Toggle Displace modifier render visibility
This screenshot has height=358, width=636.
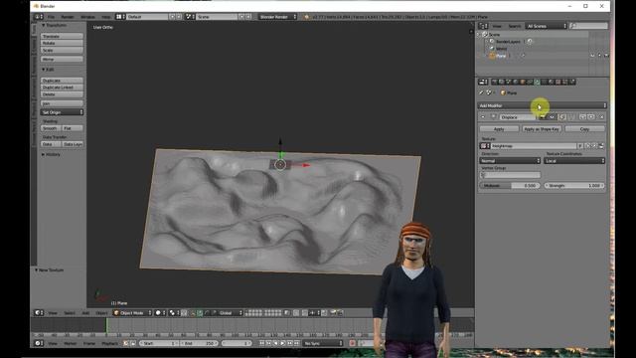(x=542, y=117)
